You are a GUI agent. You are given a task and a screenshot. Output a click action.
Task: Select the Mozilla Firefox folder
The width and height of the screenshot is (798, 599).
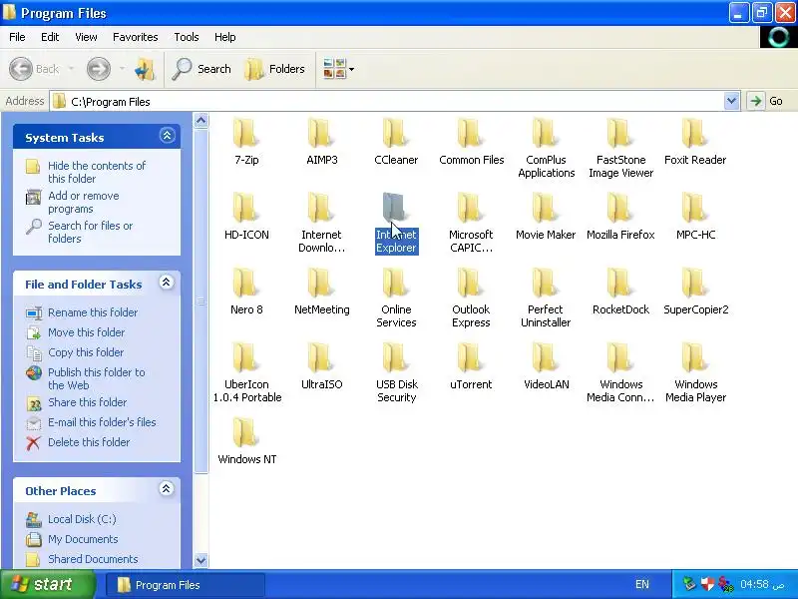point(620,216)
